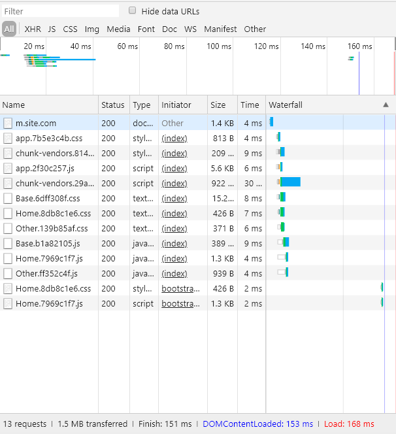Filter requests by XHR type
This screenshot has height=434, width=396.
(x=33, y=29)
